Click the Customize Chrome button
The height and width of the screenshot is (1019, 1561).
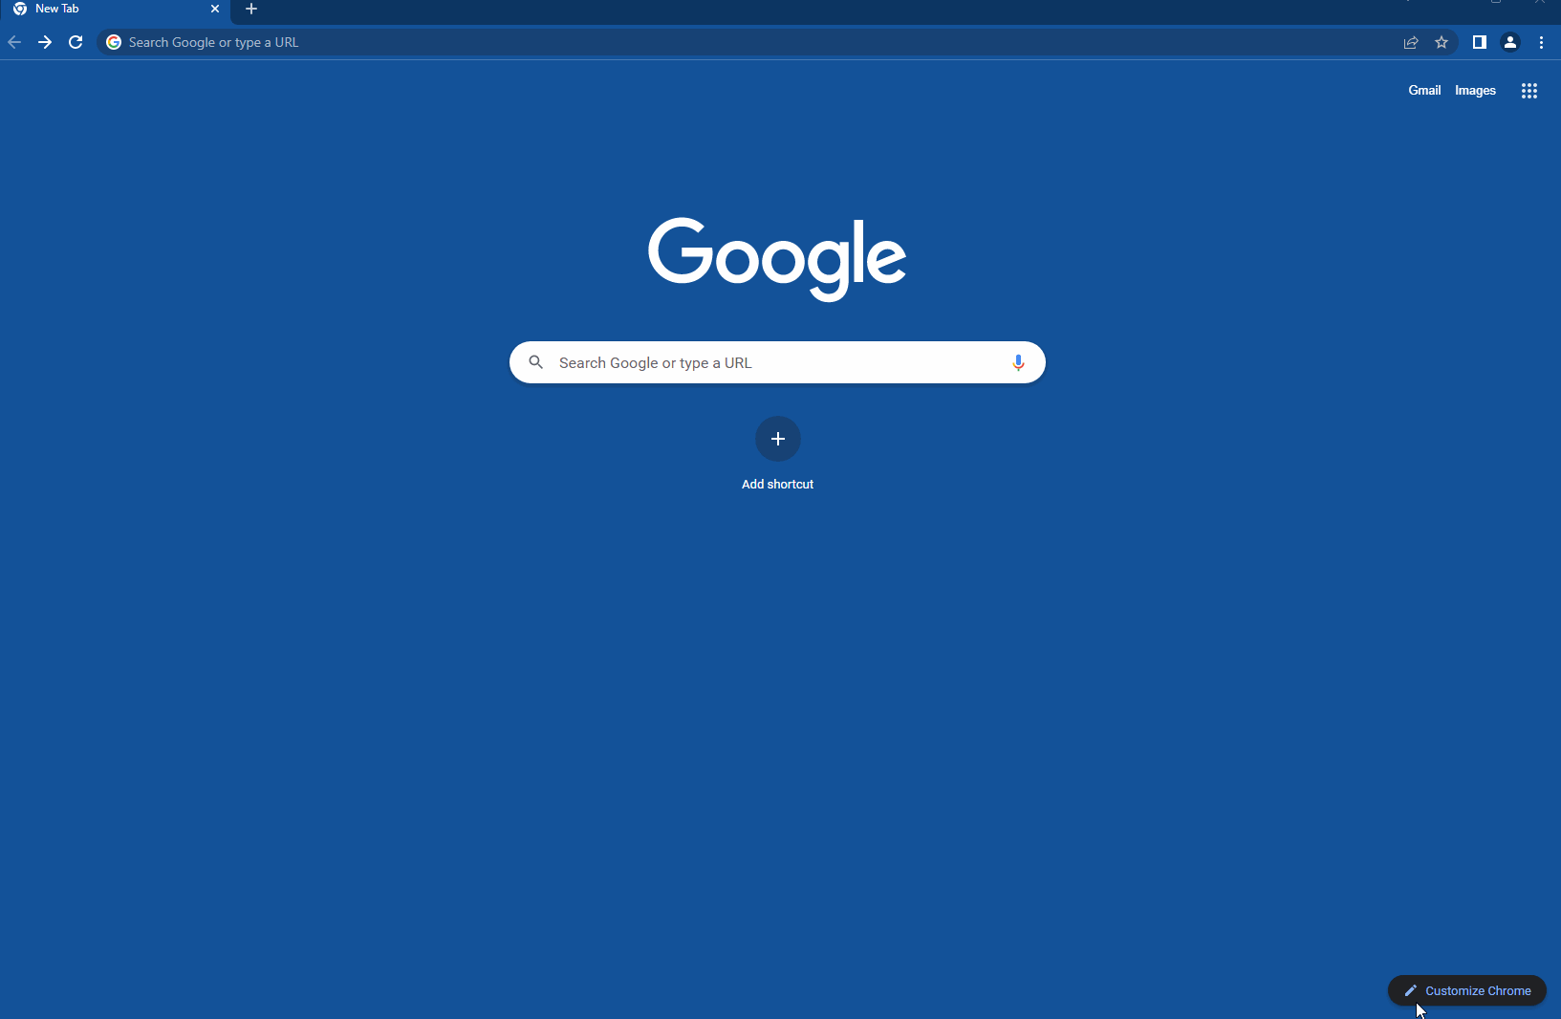(x=1467, y=990)
